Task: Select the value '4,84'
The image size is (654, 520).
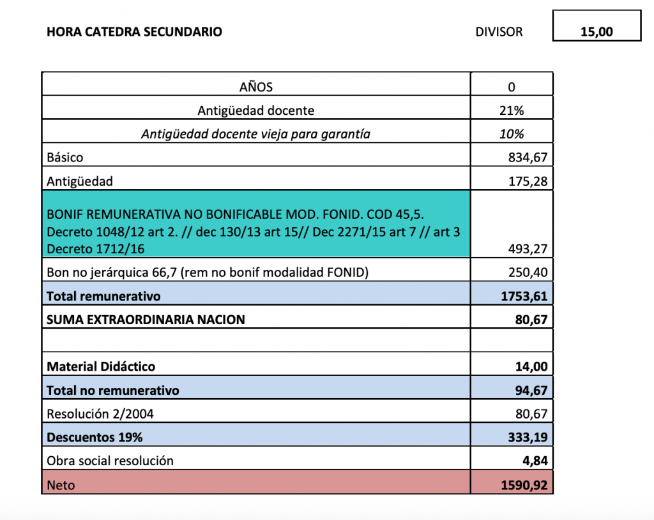Action: (x=535, y=461)
